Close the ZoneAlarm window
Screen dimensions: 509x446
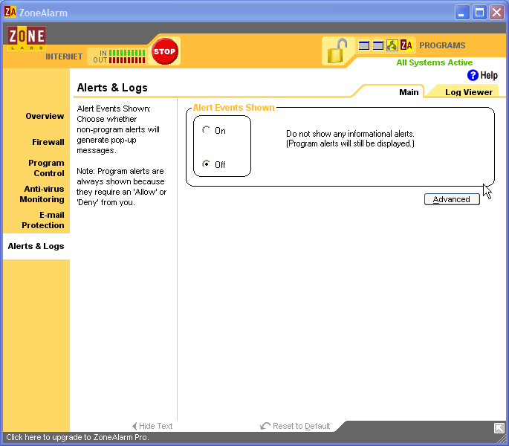pos(496,13)
